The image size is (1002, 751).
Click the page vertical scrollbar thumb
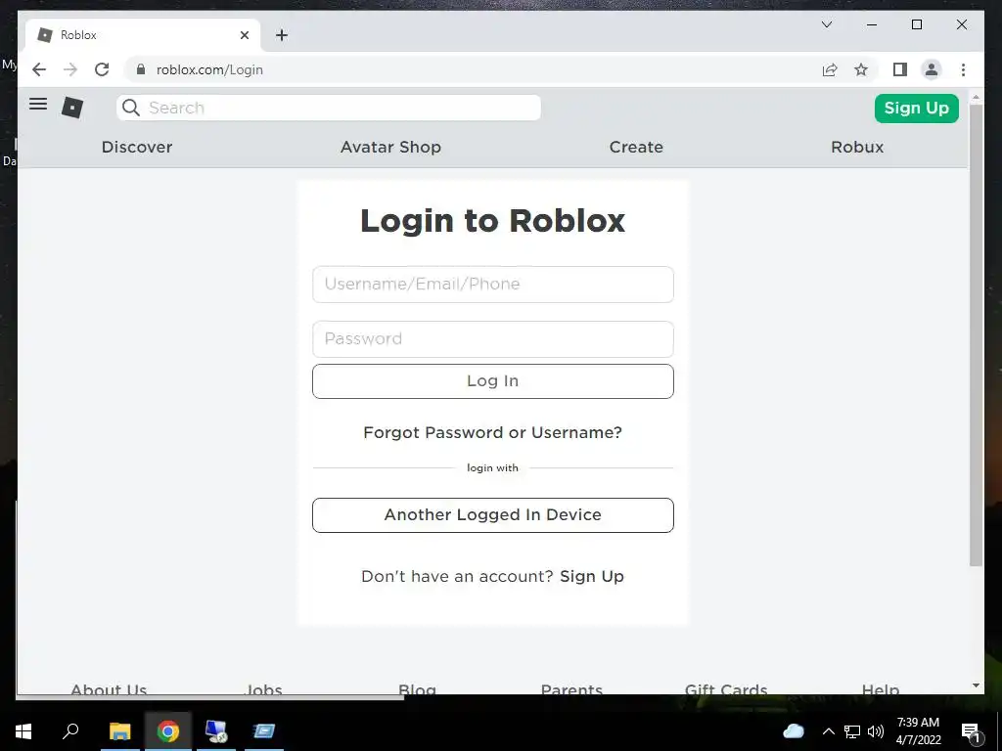tap(976, 335)
